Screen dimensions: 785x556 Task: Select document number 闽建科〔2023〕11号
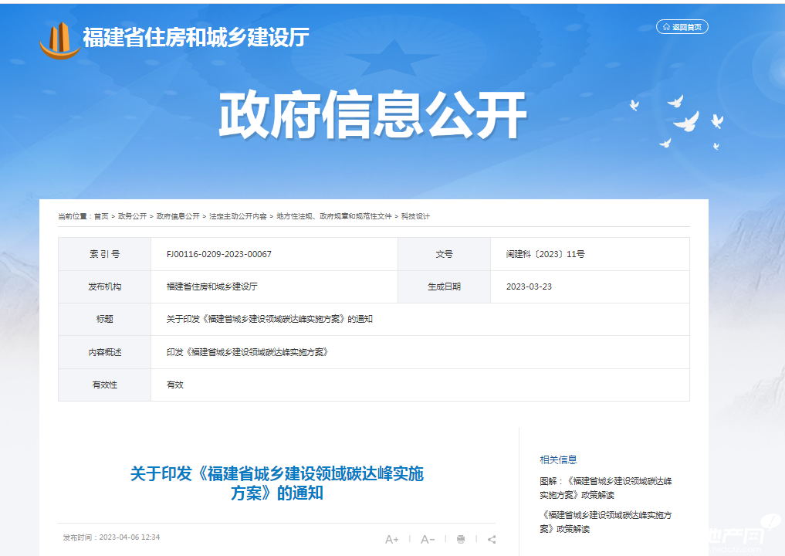point(545,254)
